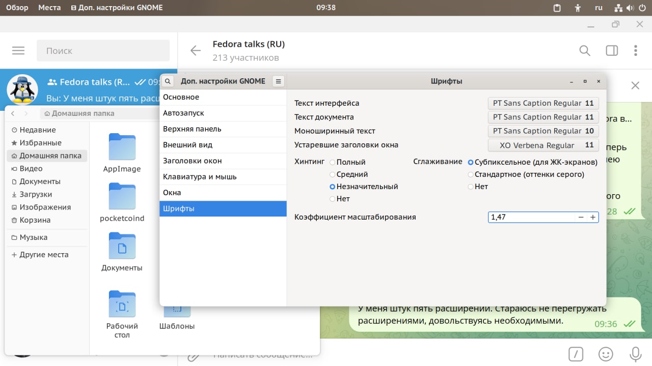652x366 pixels.
Task: Select Средний hinting option
Action: tap(349, 174)
